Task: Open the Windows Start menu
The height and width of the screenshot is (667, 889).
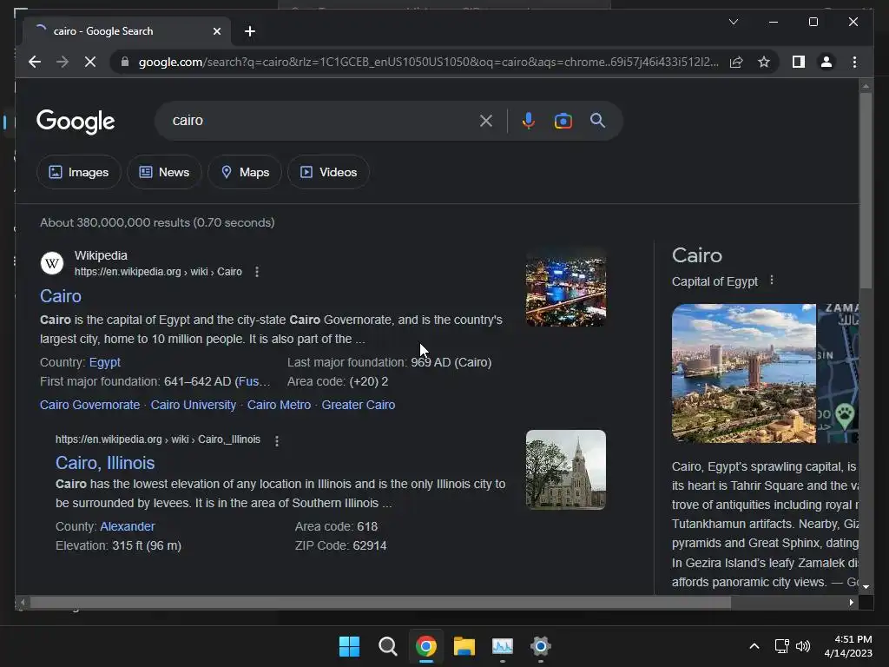Action: click(349, 646)
